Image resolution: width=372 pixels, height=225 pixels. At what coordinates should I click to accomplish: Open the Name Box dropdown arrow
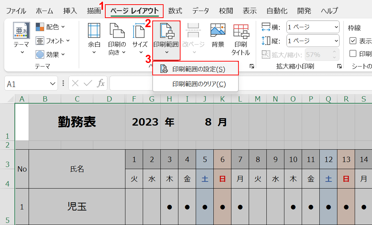[53, 83]
